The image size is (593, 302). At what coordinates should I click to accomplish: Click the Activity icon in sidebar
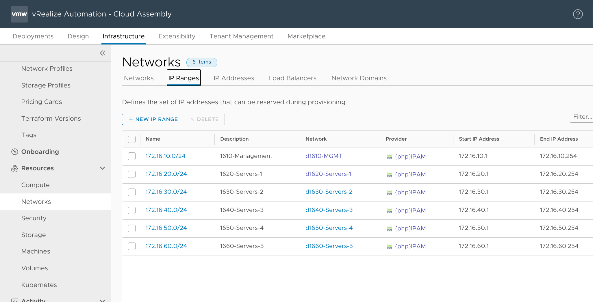tap(15, 300)
